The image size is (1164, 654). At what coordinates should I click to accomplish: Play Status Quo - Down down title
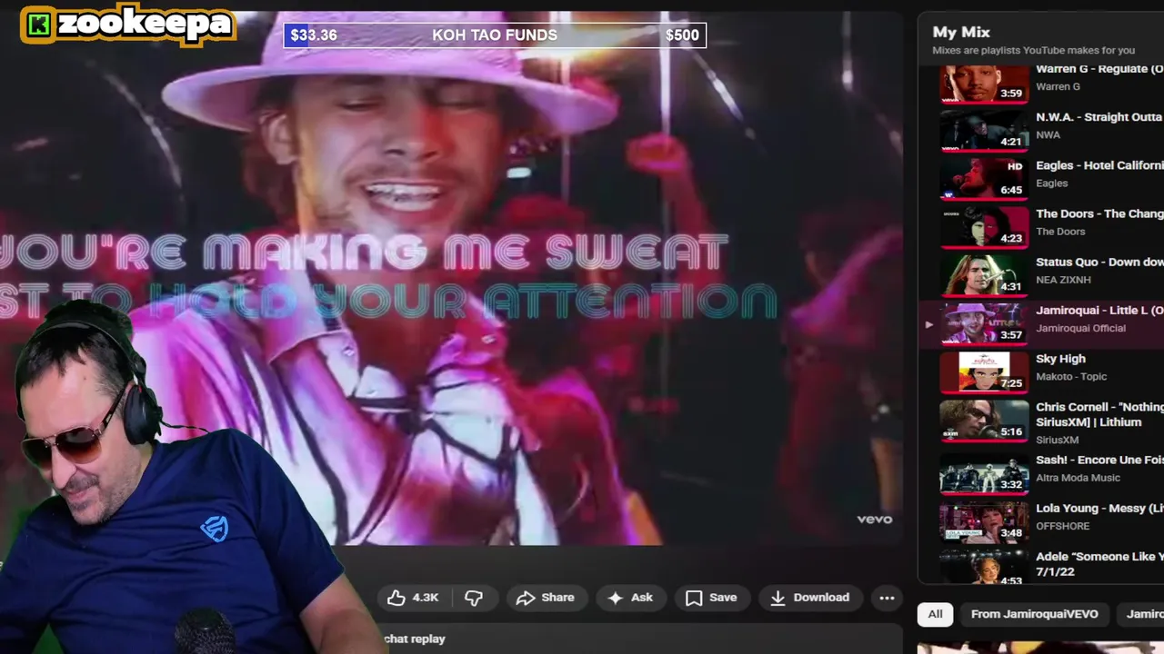(x=1099, y=262)
